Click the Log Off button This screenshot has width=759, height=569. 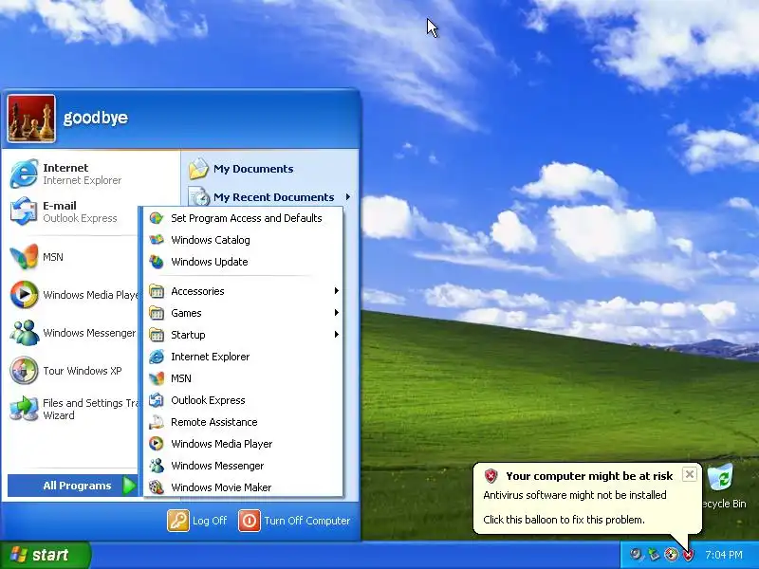point(197,521)
